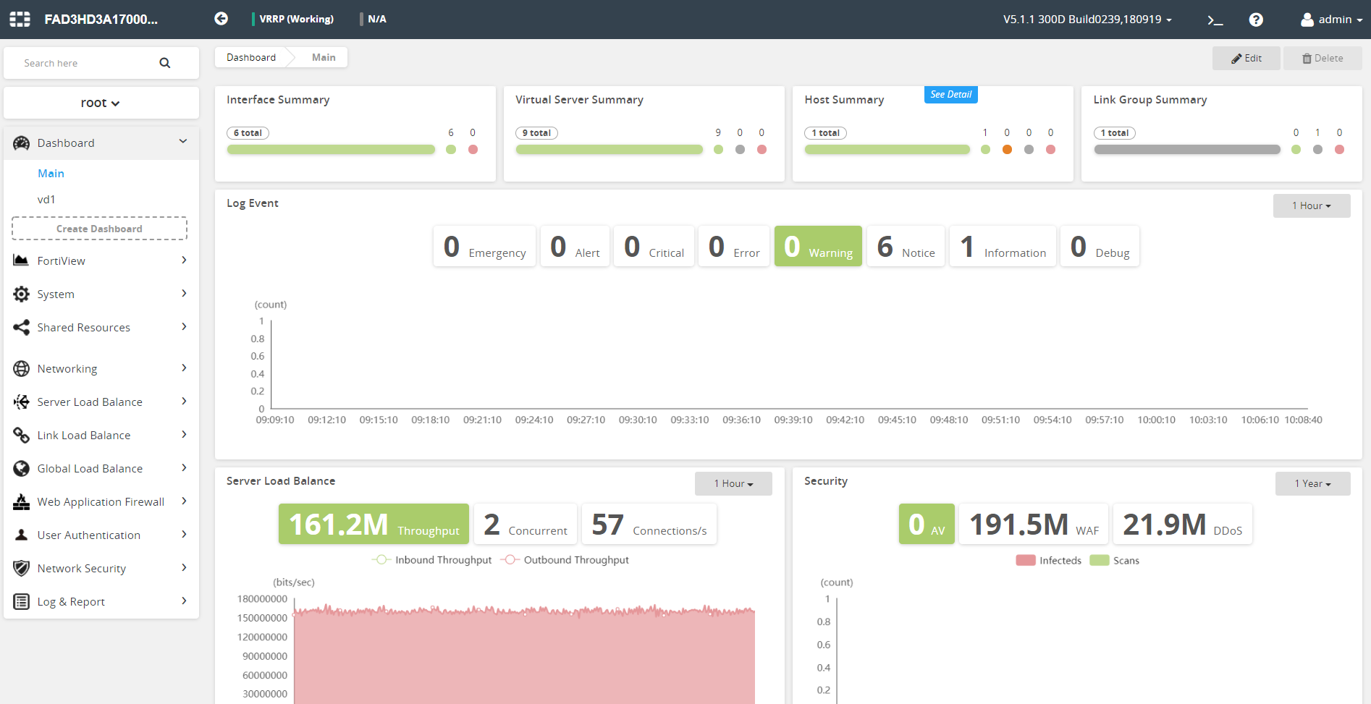Click the search magnifier icon
Image resolution: width=1371 pixels, height=704 pixels.
coord(165,63)
